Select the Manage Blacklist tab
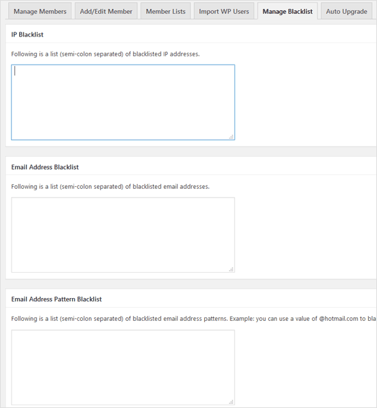 287,11
